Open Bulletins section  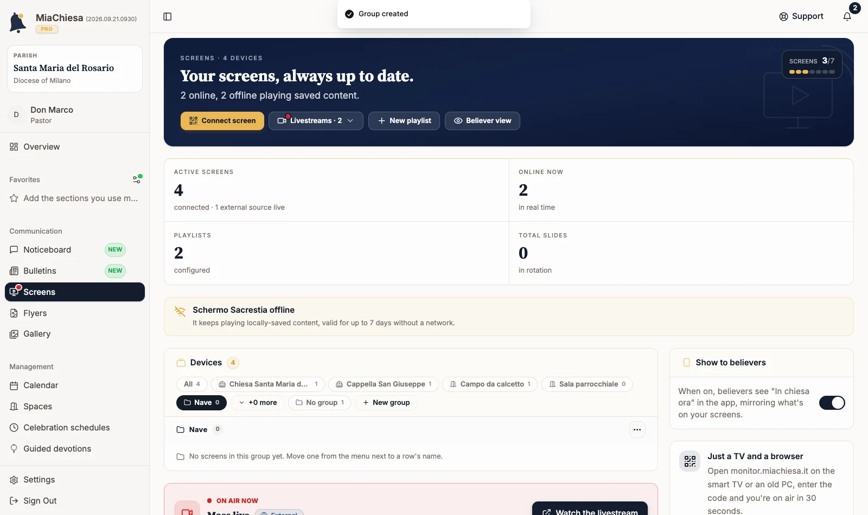click(75, 271)
